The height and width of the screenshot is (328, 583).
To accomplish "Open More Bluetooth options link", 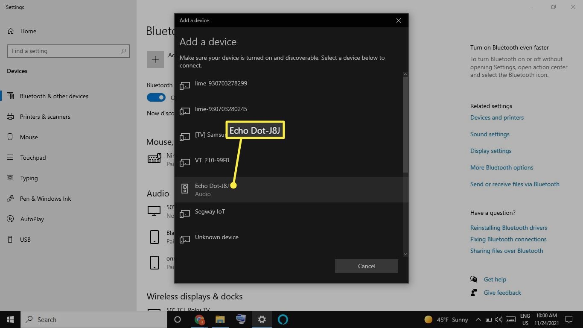I will (501, 167).
